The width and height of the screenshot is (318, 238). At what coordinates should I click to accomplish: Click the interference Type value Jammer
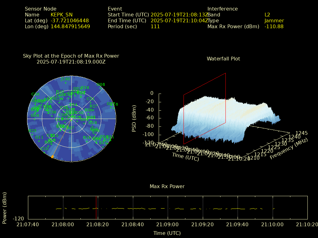[274, 20]
